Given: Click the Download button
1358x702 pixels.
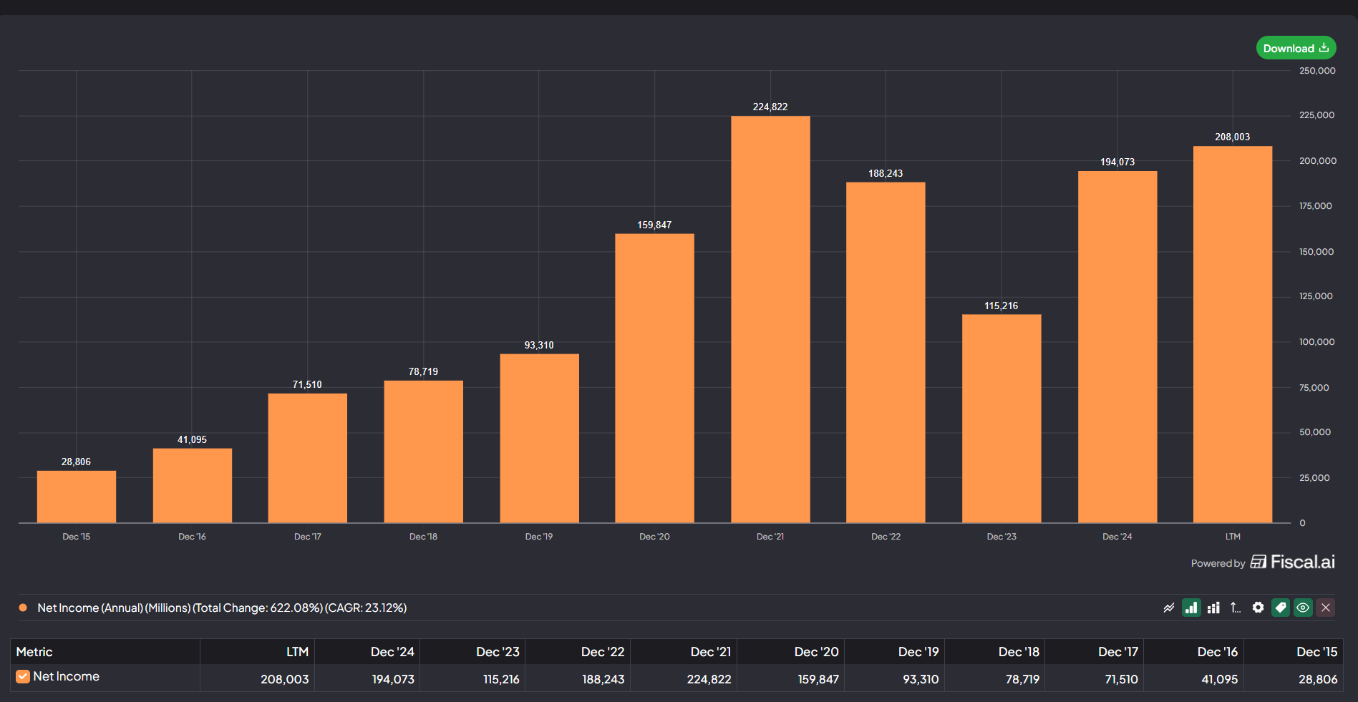Looking at the screenshot, I should (1296, 48).
